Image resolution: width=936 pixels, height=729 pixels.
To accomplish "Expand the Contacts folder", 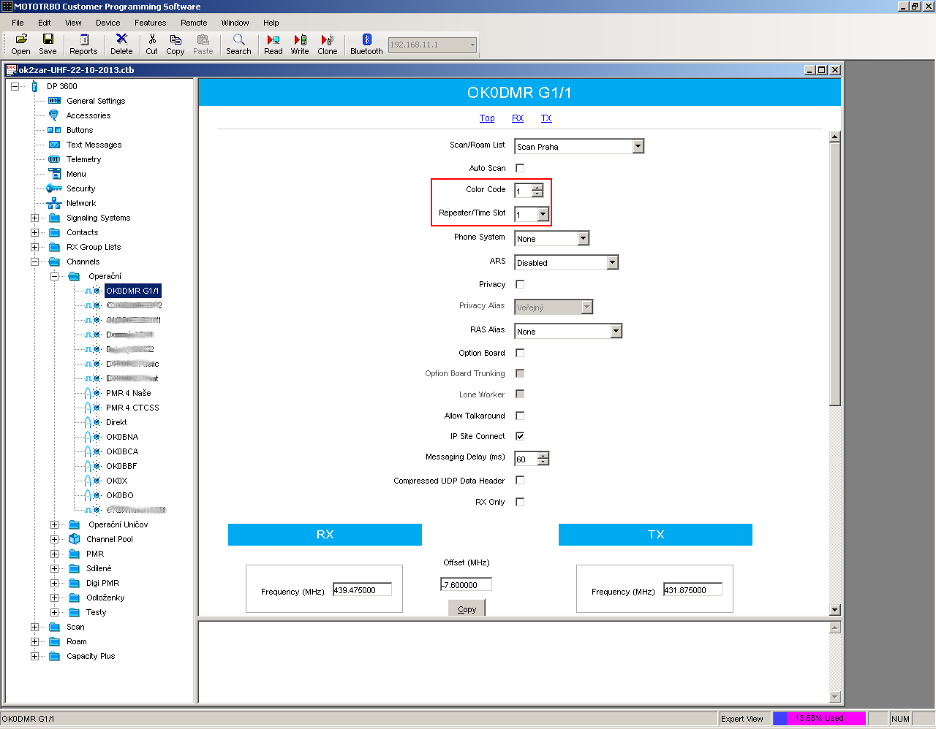I will [x=34, y=232].
